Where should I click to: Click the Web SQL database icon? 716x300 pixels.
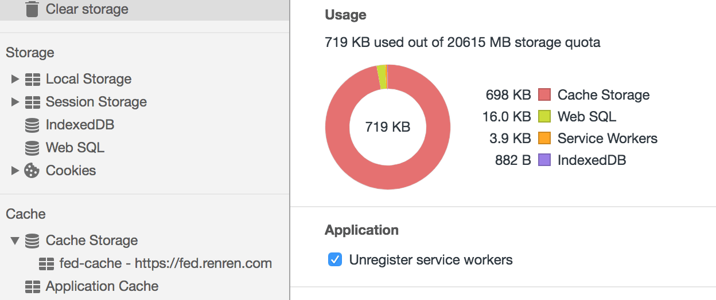click(x=33, y=148)
